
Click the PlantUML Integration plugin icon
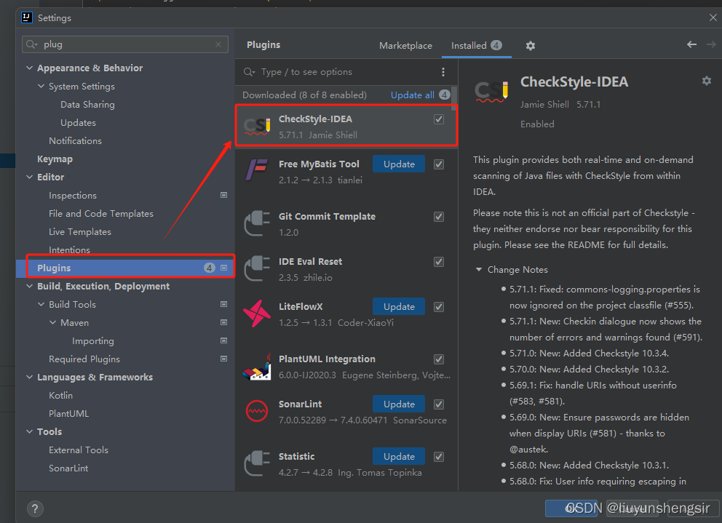coord(257,367)
